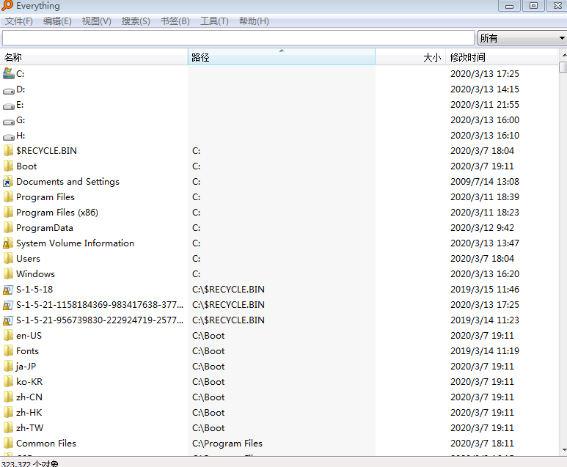Click the $RECYCLE.BIN folder icon
The width and height of the screenshot is (567, 467).
[8, 151]
